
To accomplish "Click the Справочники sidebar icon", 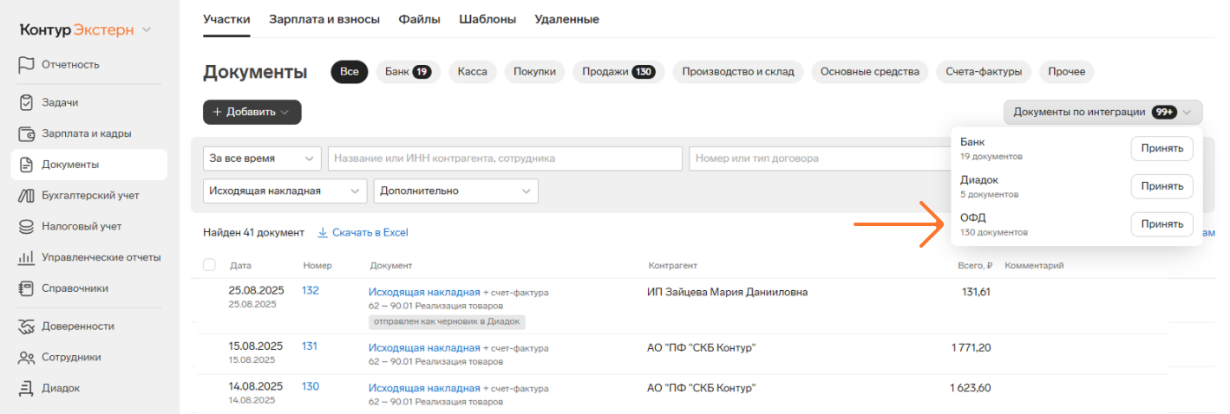I will click(x=26, y=288).
